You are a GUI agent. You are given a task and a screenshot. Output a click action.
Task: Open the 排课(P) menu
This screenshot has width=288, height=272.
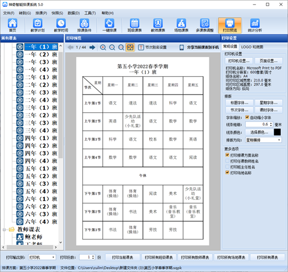pos(41,13)
